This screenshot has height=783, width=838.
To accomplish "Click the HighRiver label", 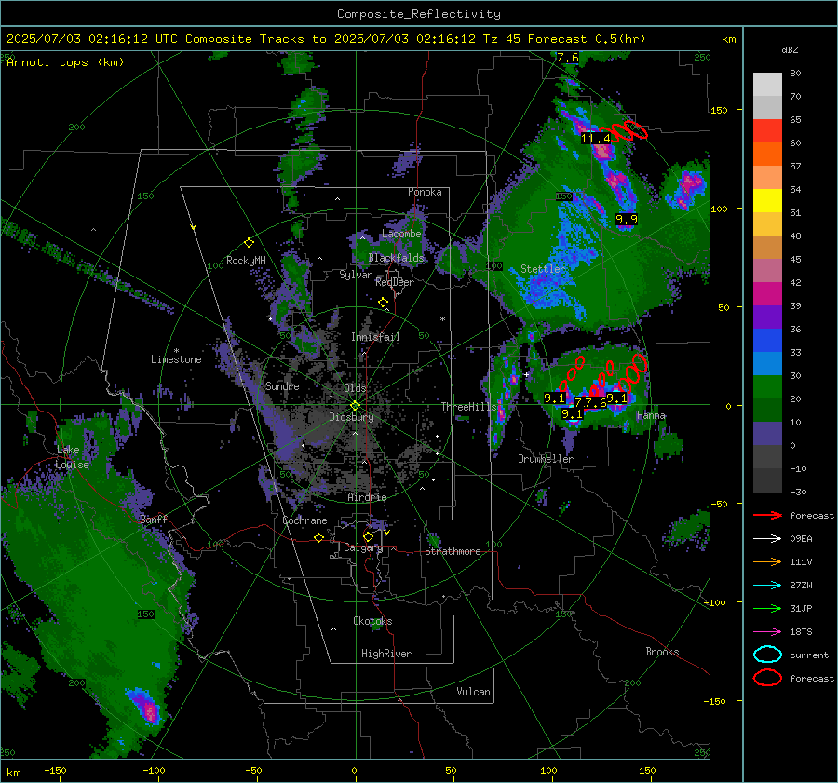I will coord(386,654).
